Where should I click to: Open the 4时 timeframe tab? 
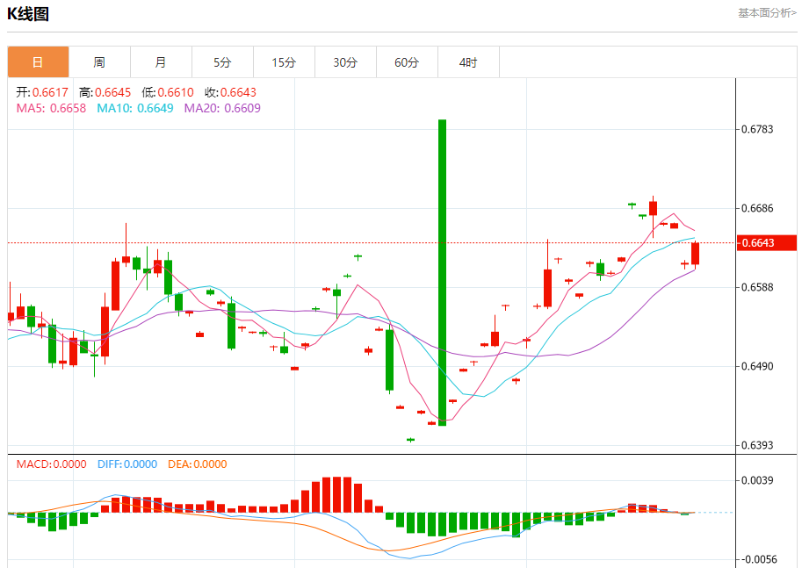468,62
